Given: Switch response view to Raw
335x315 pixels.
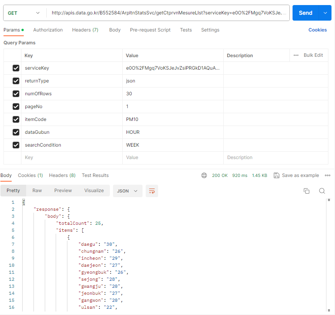Looking at the screenshot, I should (37, 191).
